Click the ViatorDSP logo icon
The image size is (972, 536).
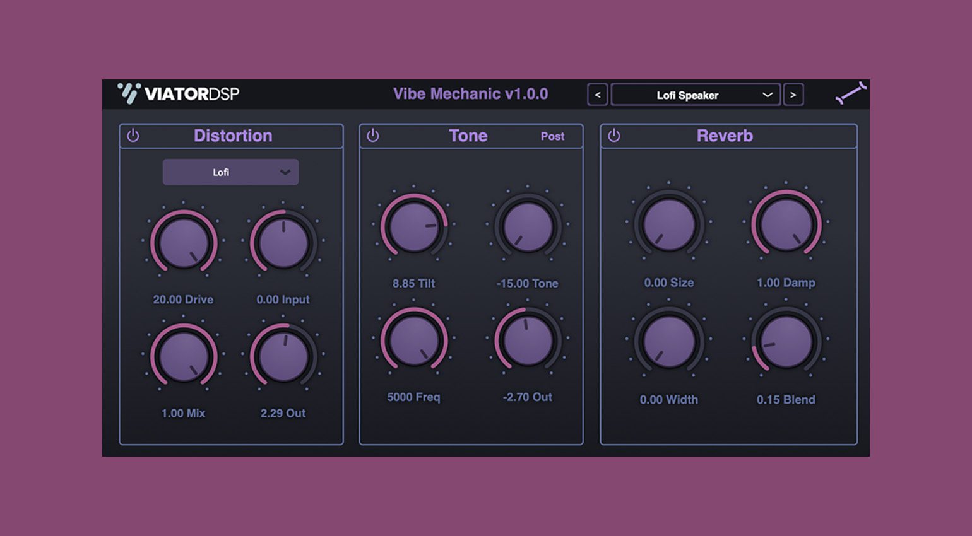129,93
